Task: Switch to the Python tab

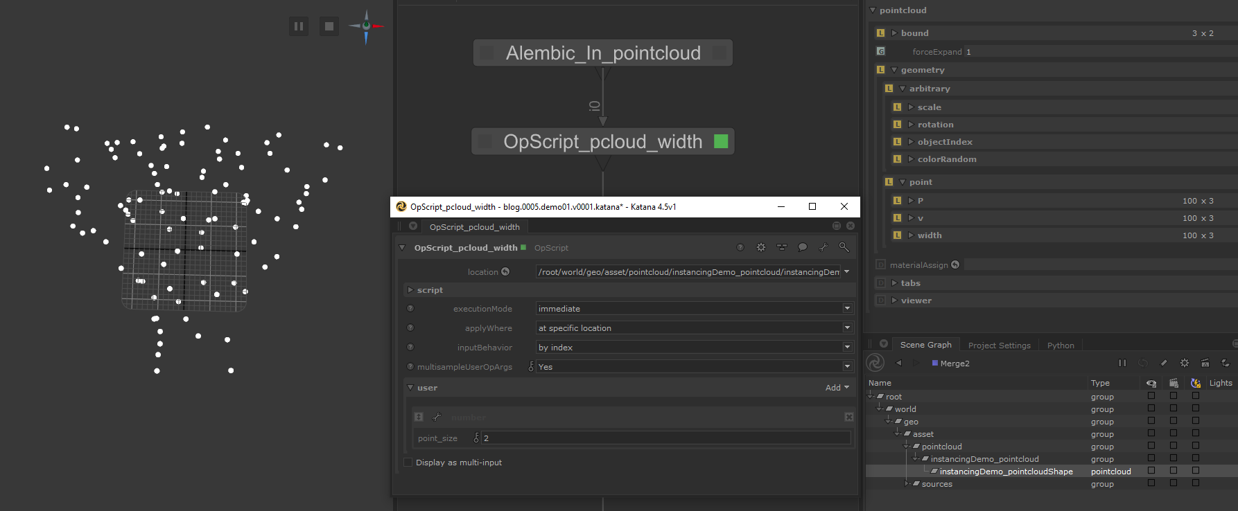Action: click(x=1061, y=346)
